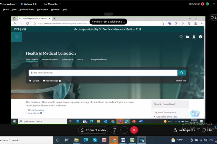The image size is (217, 144).
Task: Click the Peer reviewed info icon
Action: pyautogui.click(x=60, y=81)
